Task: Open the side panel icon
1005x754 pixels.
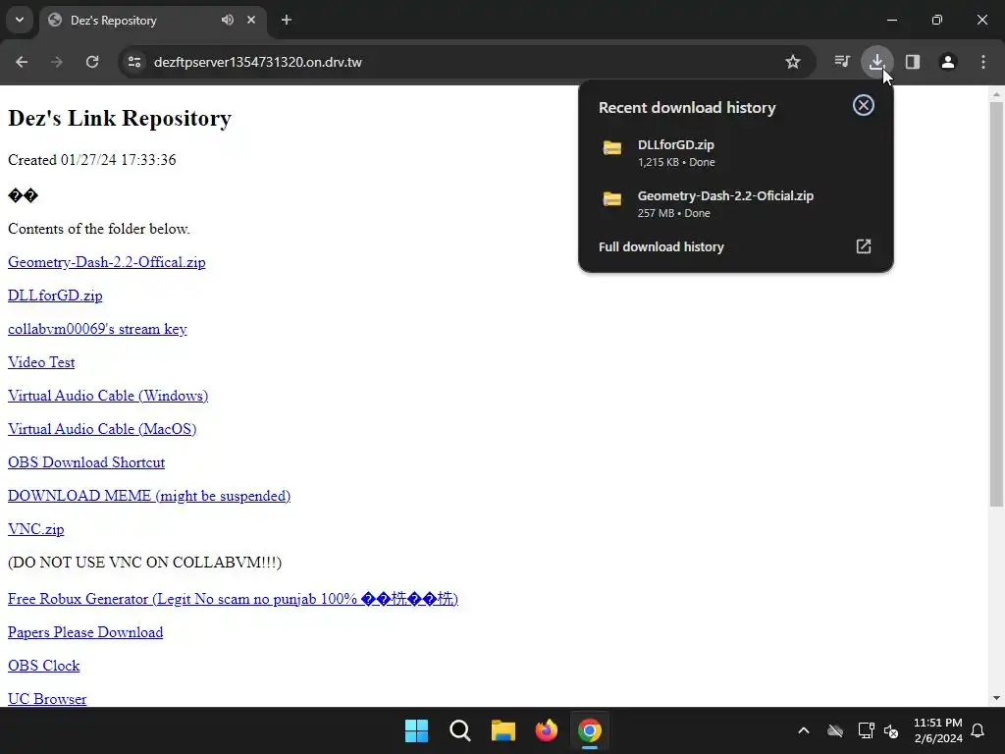Action: [913, 62]
